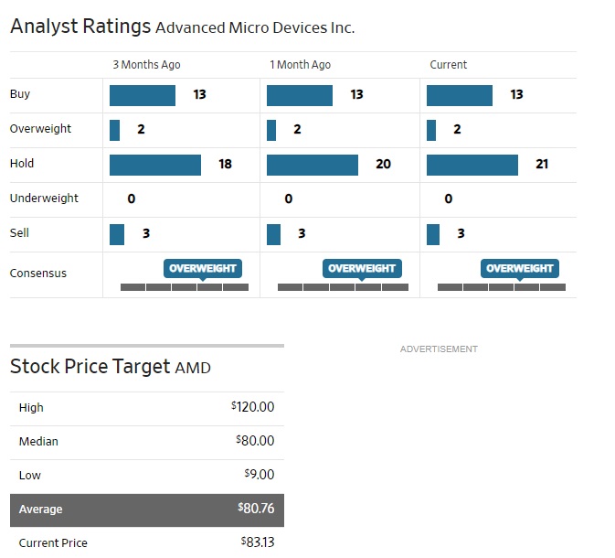Viewport: 615px width, 558px height.
Task: Click the Hold bar under 1 Month Ago
Action: (312, 165)
